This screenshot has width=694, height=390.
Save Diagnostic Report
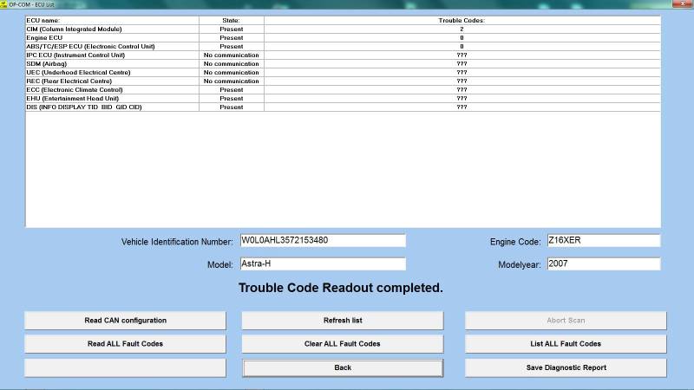tap(566, 367)
